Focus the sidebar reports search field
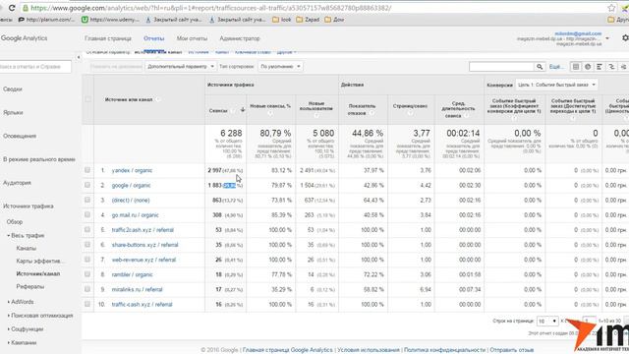The width and height of the screenshot is (629, 354). click(35, 67)
